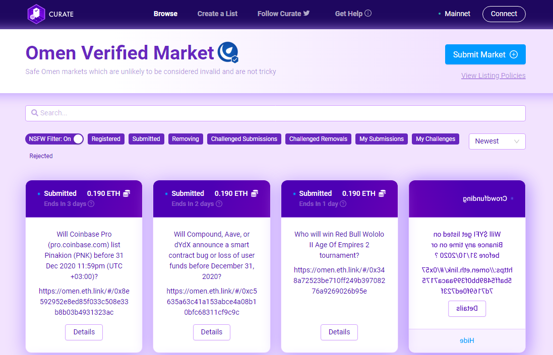
Task: Toggle the Submitted filter tag
Action: (146, 139)
